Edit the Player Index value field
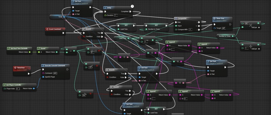This screenshot has width=271, height=115. (x=18, y=89)
